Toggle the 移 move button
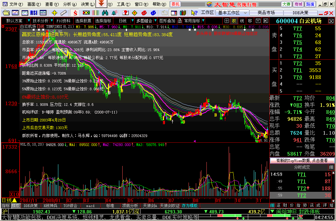The height and width of the screenshot is (221, 336). [250, 21]
